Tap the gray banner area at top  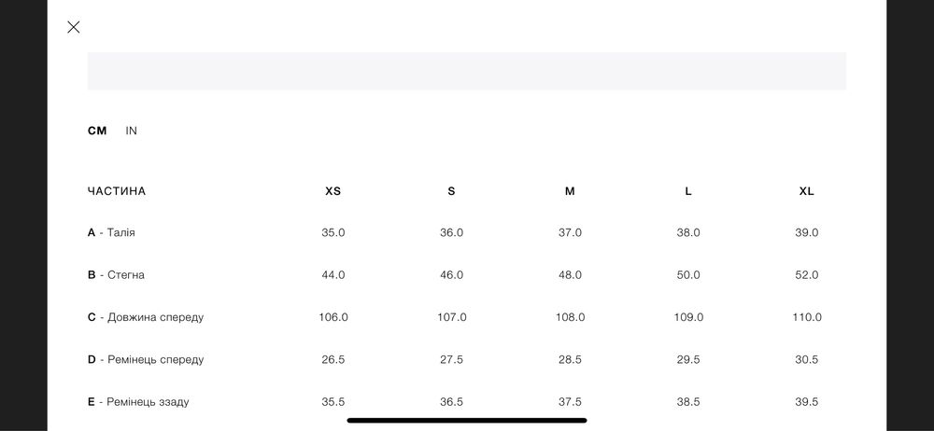(467, 71)
